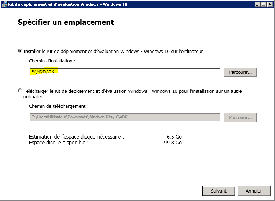Click the F:\MDT\ADK installation path field

[125, 72]
